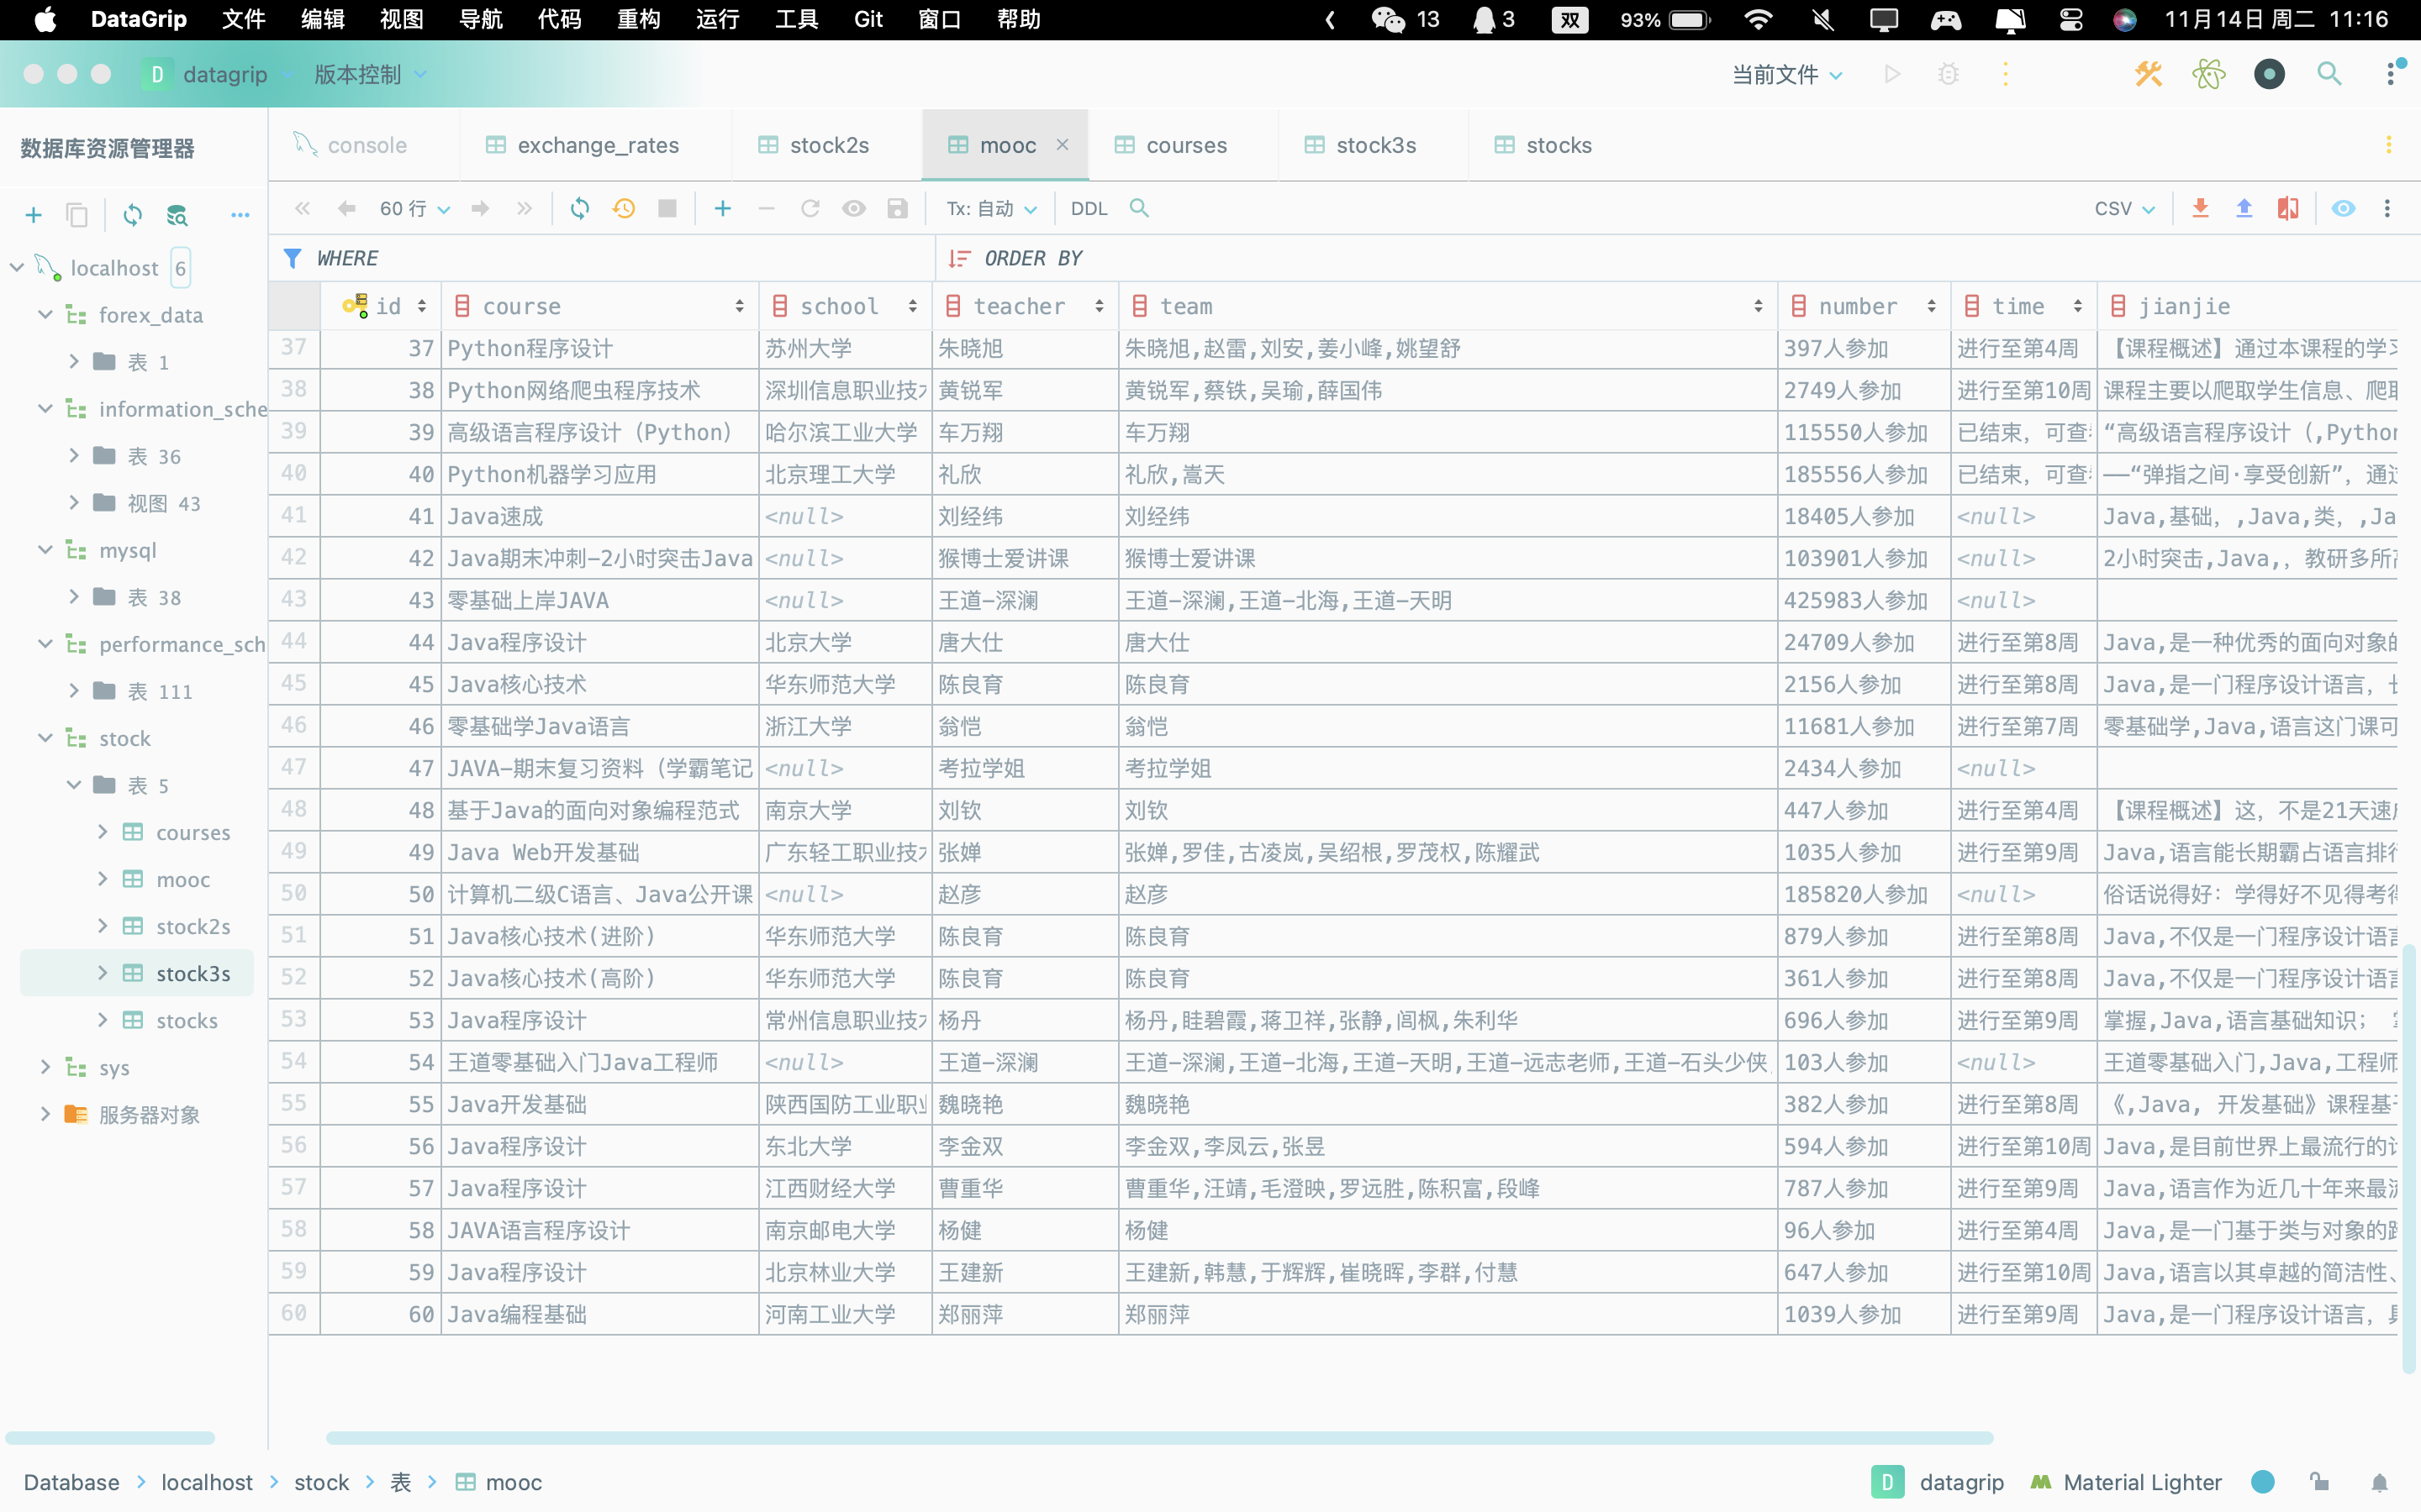
Task: Open the IDE search magnifier icon
Action: coord(2329,74)
